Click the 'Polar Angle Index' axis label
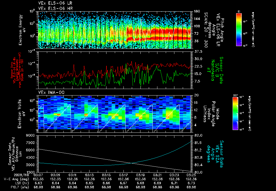Screen dimensions: 276x191 pyautogui.click(x=211, y=114)
